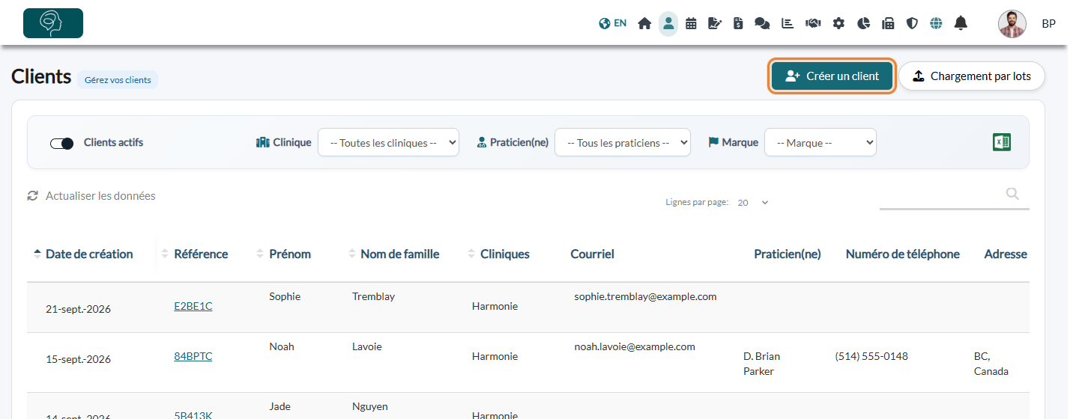Sort by Prénom column header
The image size is (1079, 419).
coord(289,254)
